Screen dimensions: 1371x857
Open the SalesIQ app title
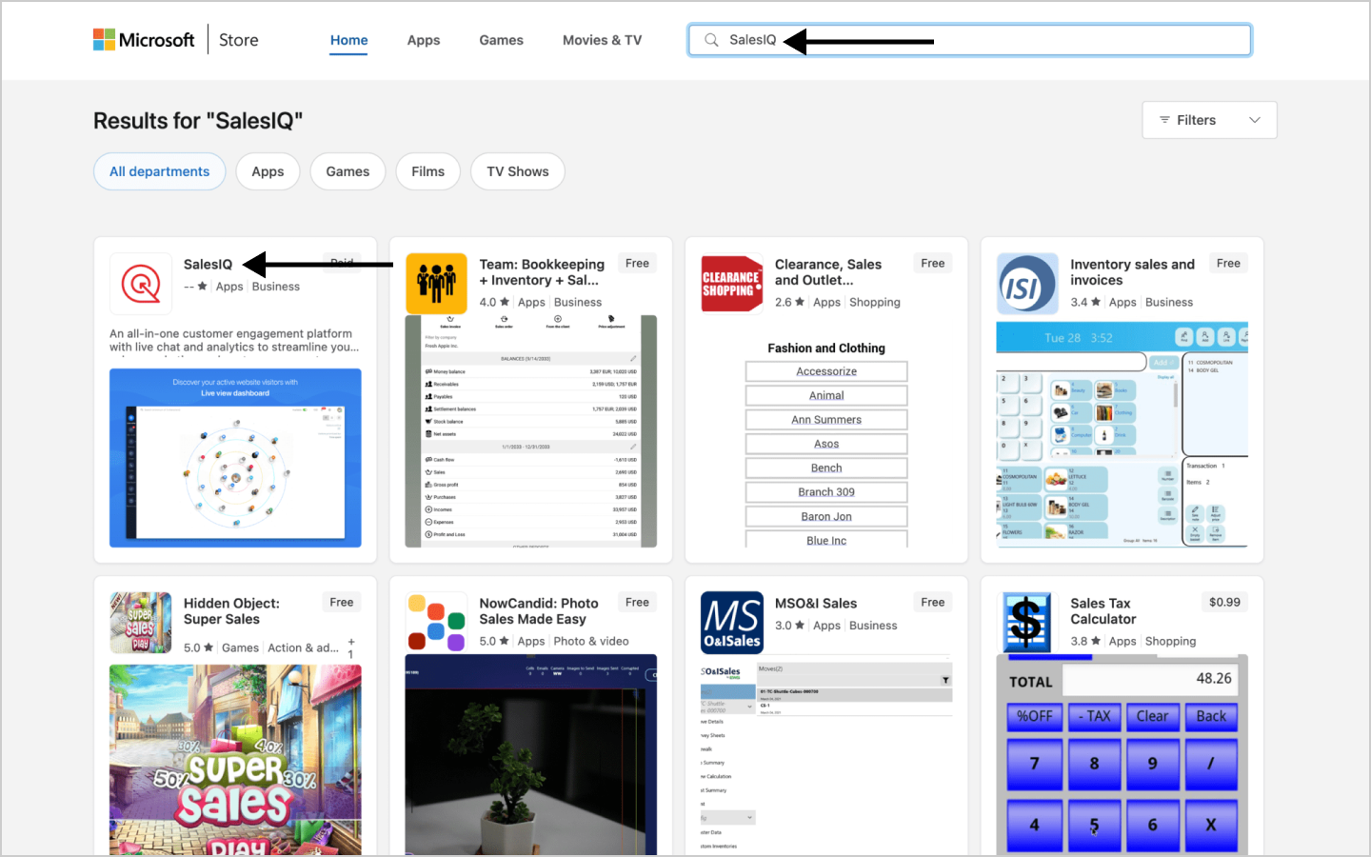(208, 264)
